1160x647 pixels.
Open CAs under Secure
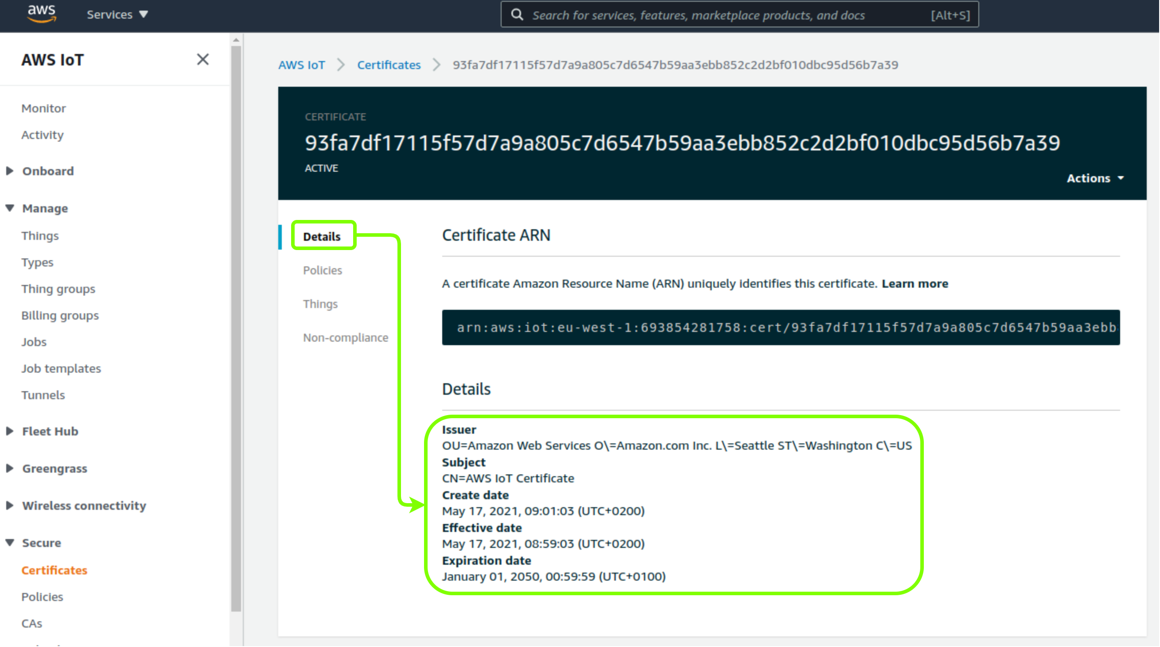31,624
